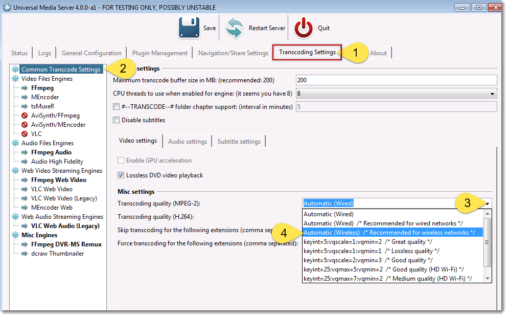Click snowflake icon beside Misc Engines

click(x=15, y=235)
